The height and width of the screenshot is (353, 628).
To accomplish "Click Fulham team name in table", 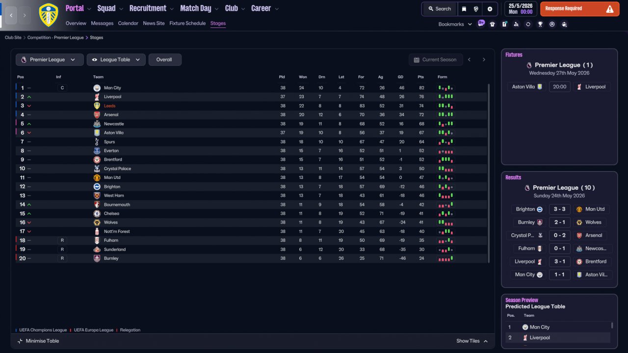I will 111,241.
